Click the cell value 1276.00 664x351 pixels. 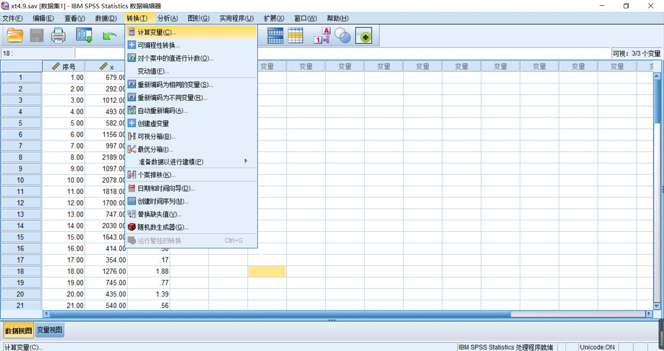(x=106, y=271)
